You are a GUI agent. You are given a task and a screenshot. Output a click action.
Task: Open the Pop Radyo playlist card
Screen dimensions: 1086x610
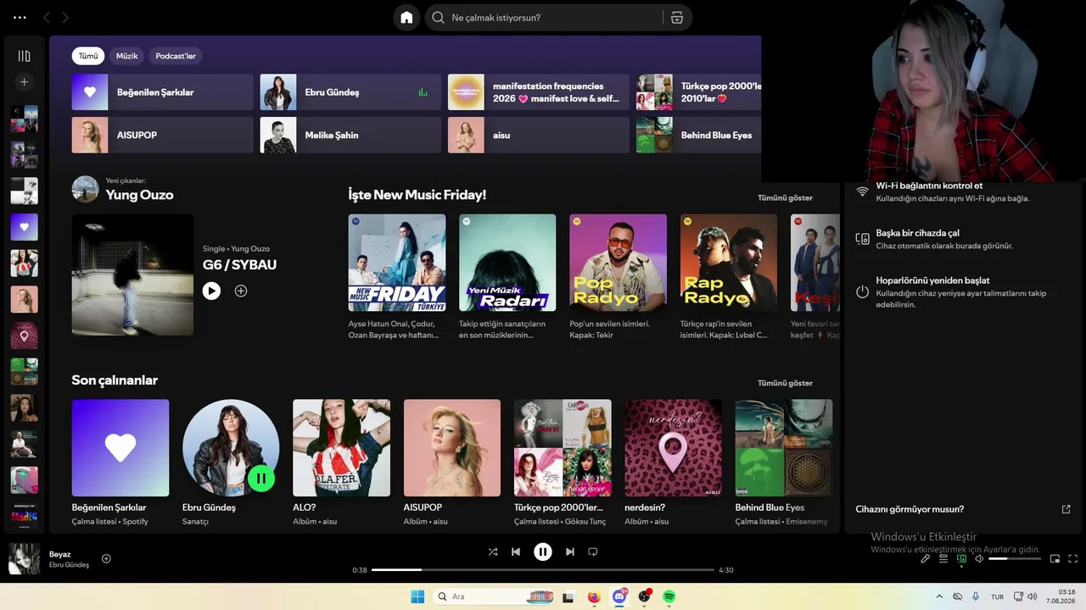tap(618, 278)
